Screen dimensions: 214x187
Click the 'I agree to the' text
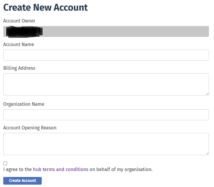17,170
